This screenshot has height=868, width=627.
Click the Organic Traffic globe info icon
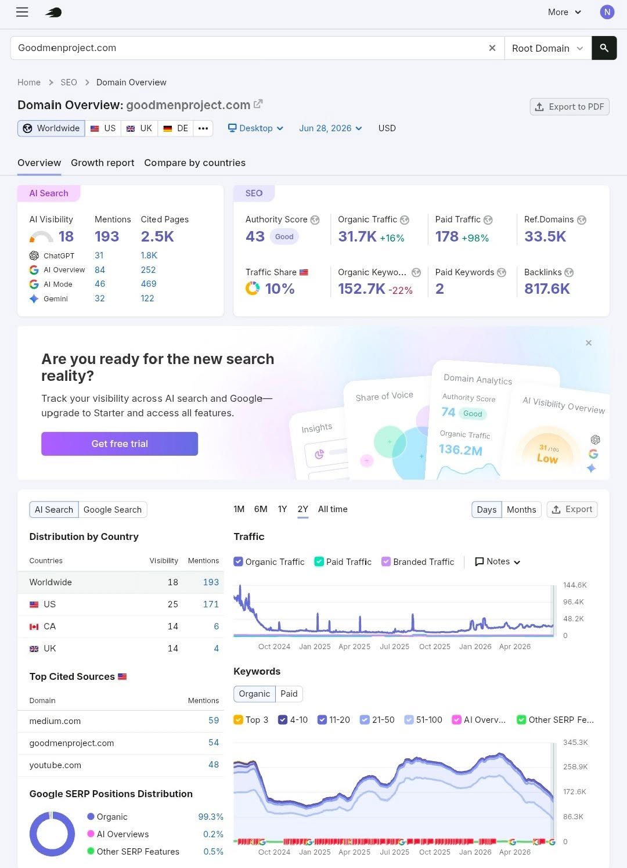click(x=405, y=220)
